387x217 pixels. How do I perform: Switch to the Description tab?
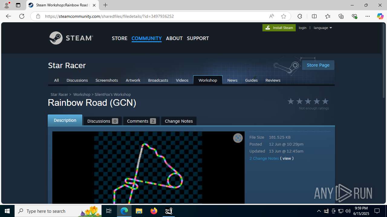pos(65,120)
